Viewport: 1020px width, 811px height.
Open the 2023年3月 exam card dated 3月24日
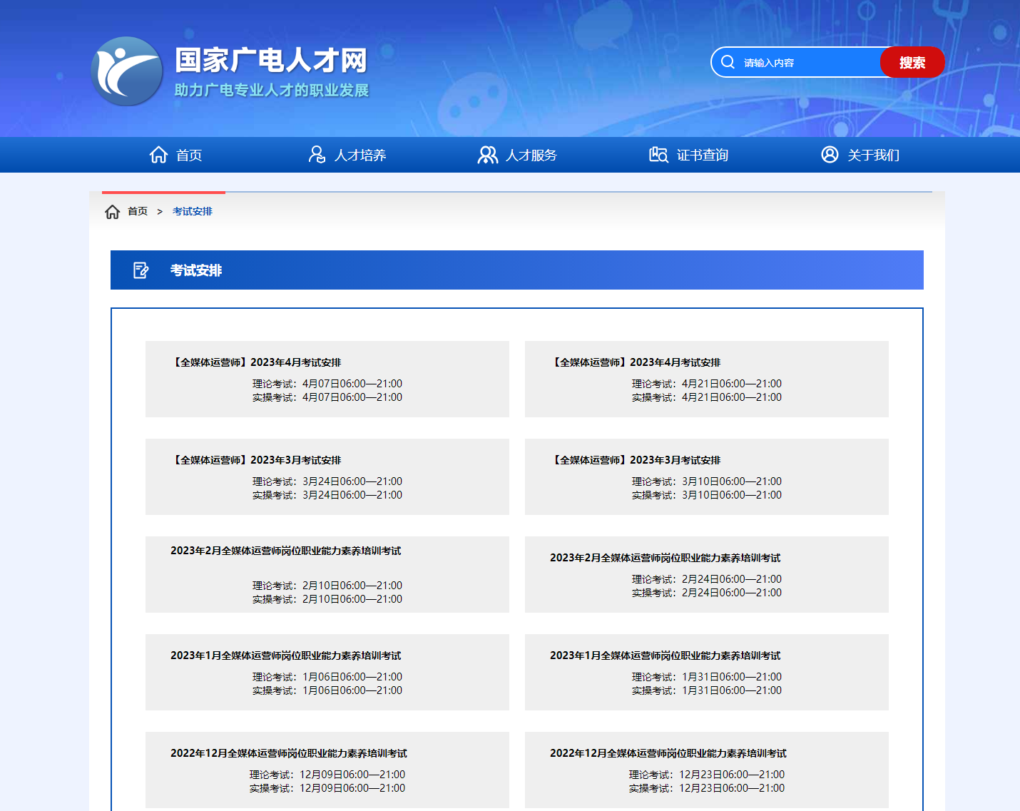click(327, 476)
